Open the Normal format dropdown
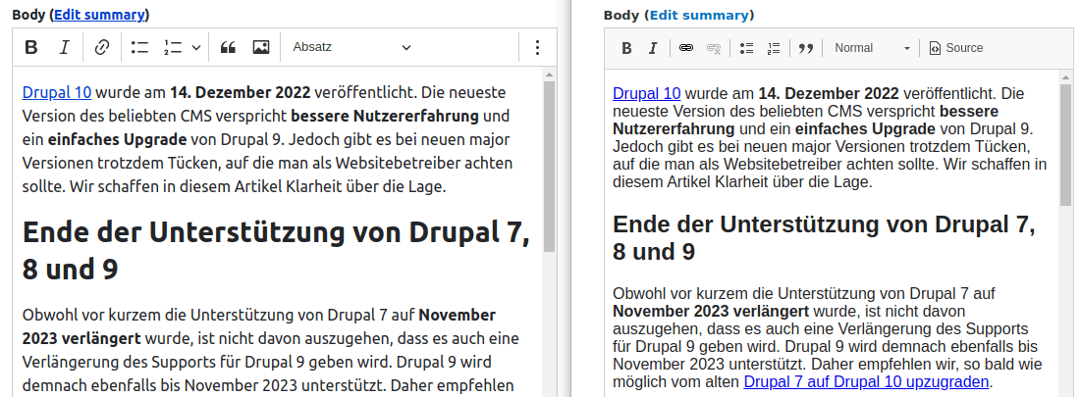Screen dimensions: 1080x397 pos(871,48)
